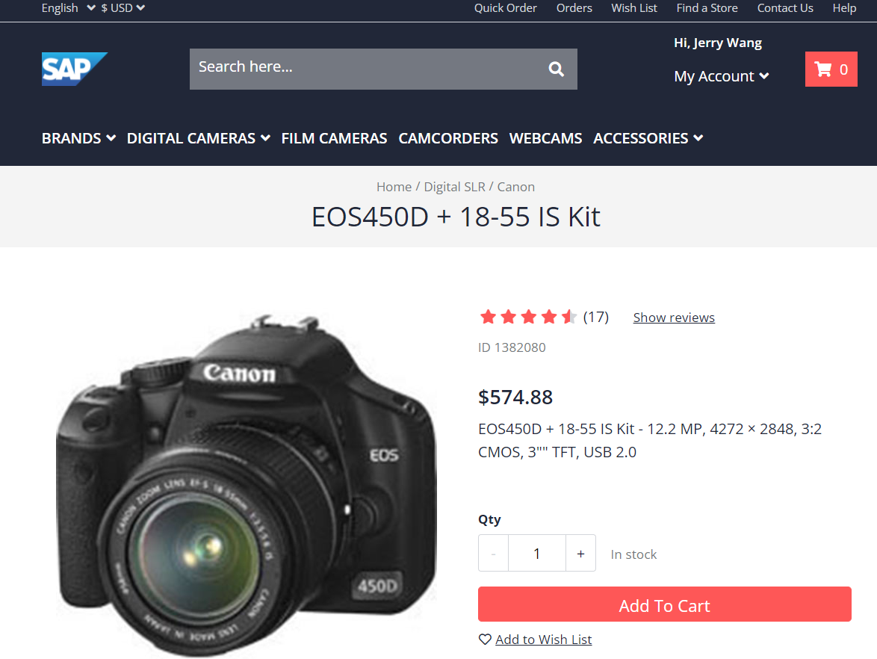
Task: Open CAMCORDERS category
Action: pyautogui.click(x=448, y=138)
